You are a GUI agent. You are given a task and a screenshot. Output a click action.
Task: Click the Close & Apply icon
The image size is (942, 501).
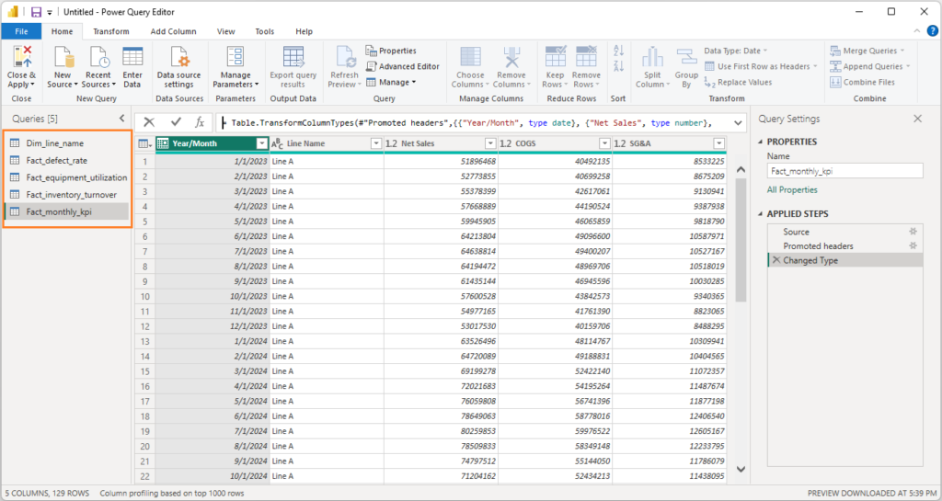(22, 58)
